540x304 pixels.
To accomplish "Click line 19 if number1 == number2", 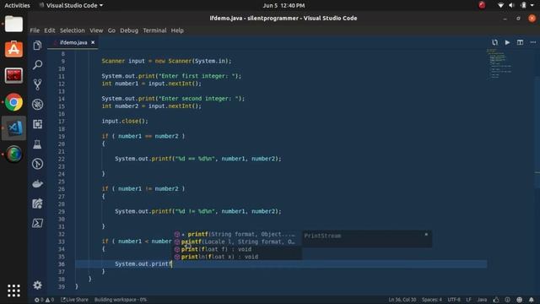I will coord(143,136).
